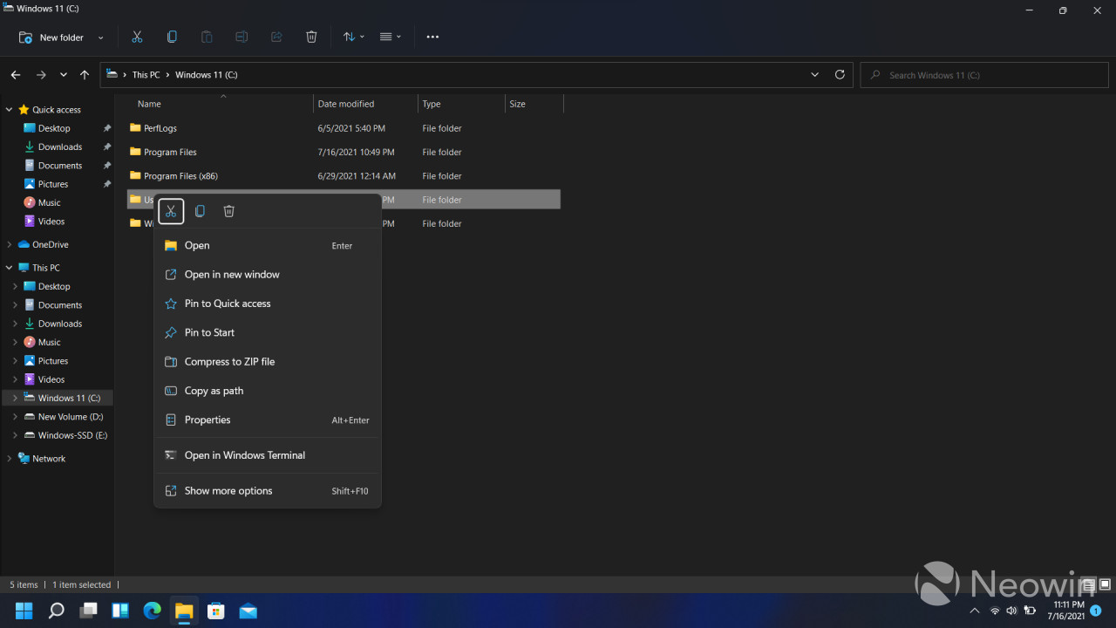Image resolution: width=1116 pixels, height=628 pixels.
Task: Click the Search Windows 11 (C:) box
Action: click(x=985, y=75)
